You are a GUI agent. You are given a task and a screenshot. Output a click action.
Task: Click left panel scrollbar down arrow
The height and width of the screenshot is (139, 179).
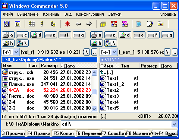(94, 109)
